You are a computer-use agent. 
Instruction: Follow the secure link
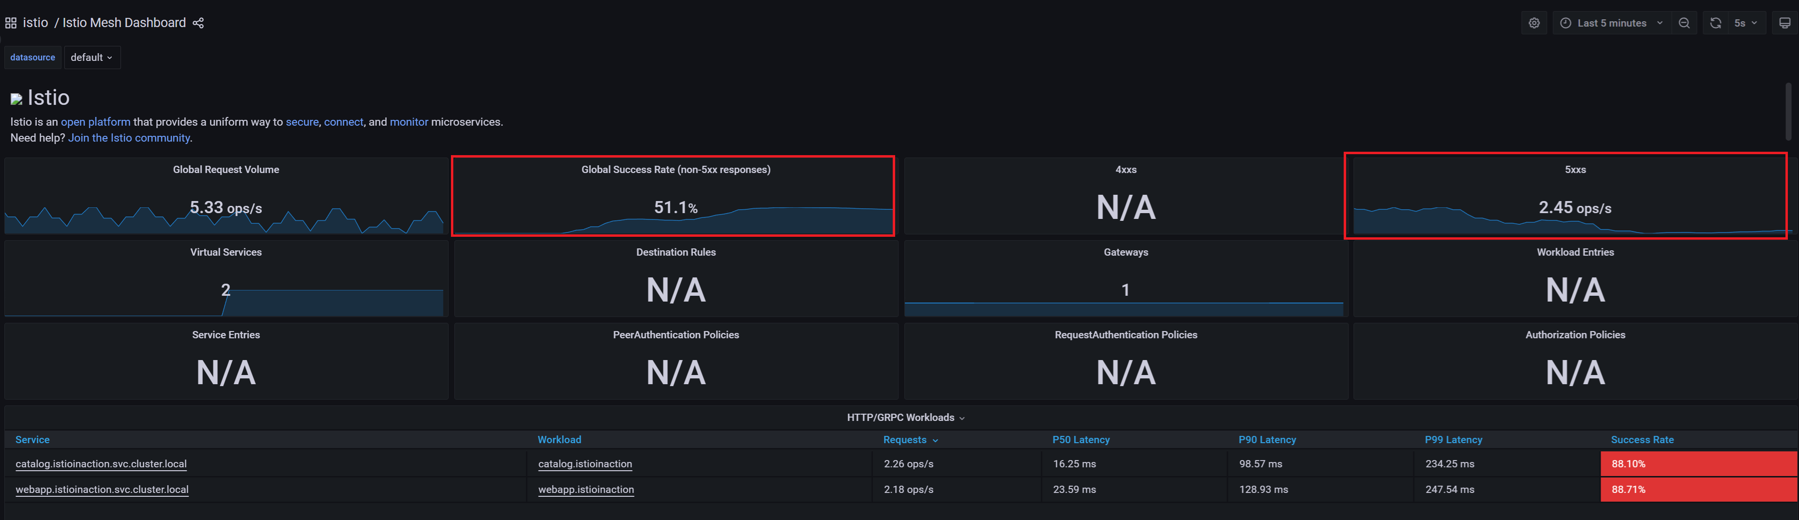302,122
